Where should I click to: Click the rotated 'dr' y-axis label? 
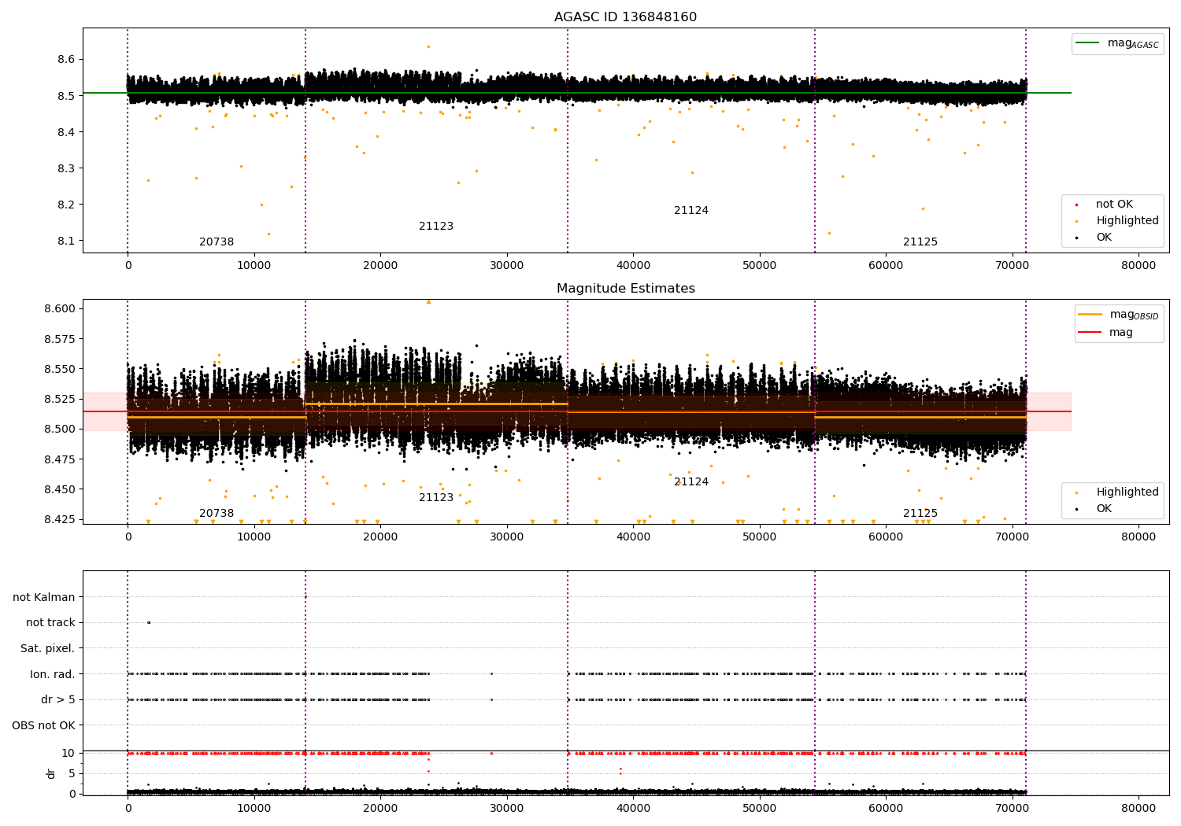coord(51,773)
